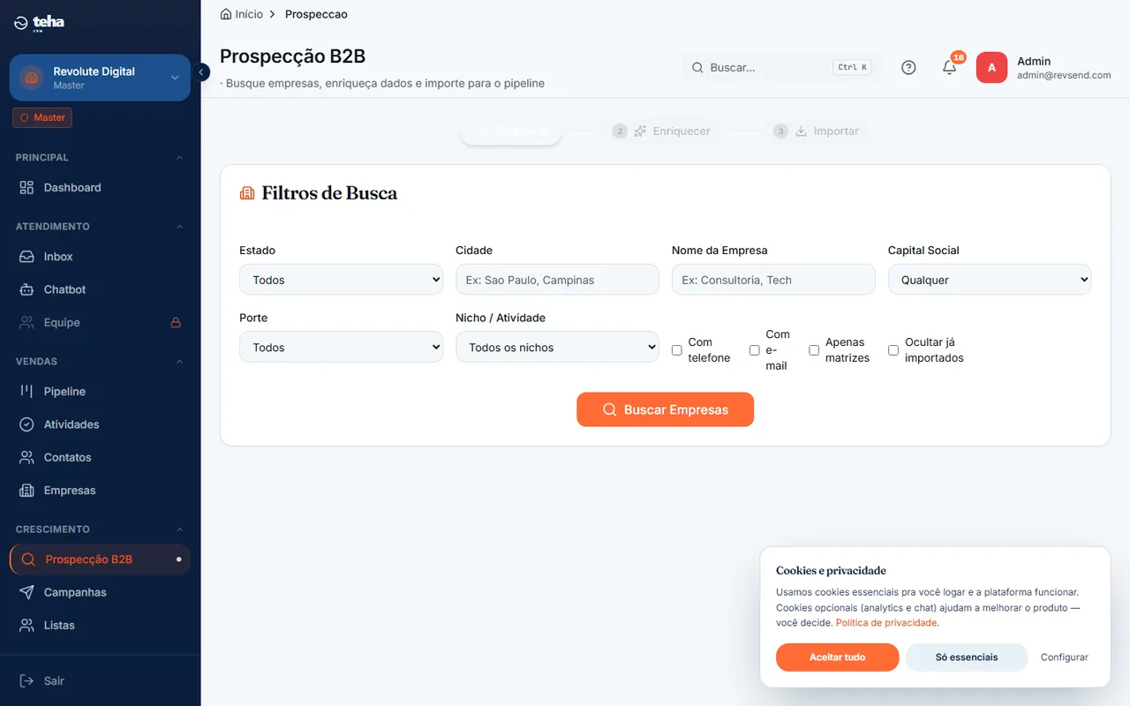Screen dimensions: 1130x706
Task: Expand the Capital Social dropdown
Action: point(990,280)
